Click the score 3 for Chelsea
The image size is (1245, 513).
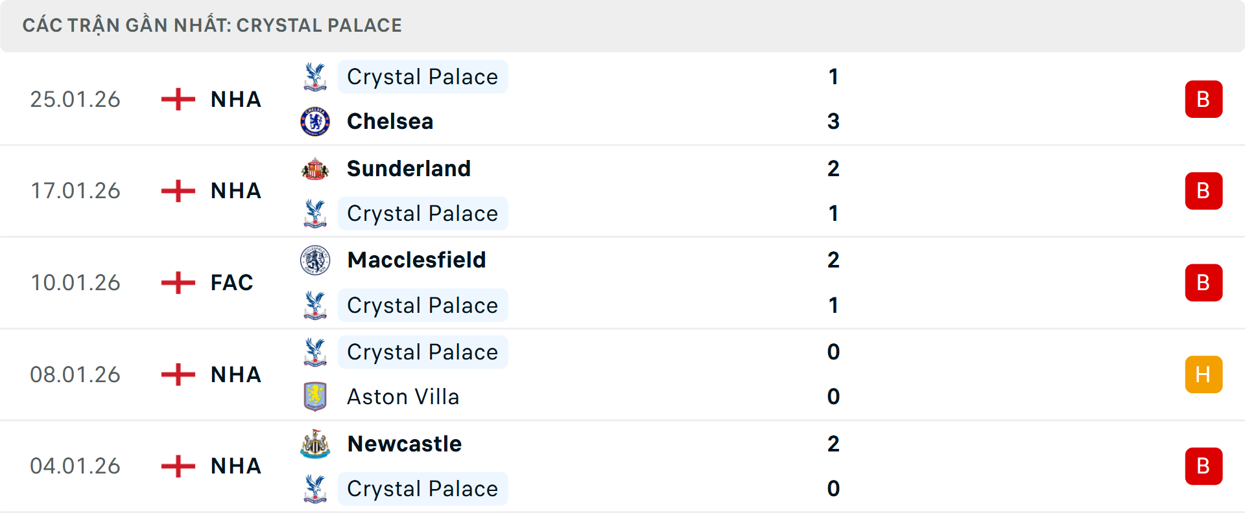click(x=834, y=121)
